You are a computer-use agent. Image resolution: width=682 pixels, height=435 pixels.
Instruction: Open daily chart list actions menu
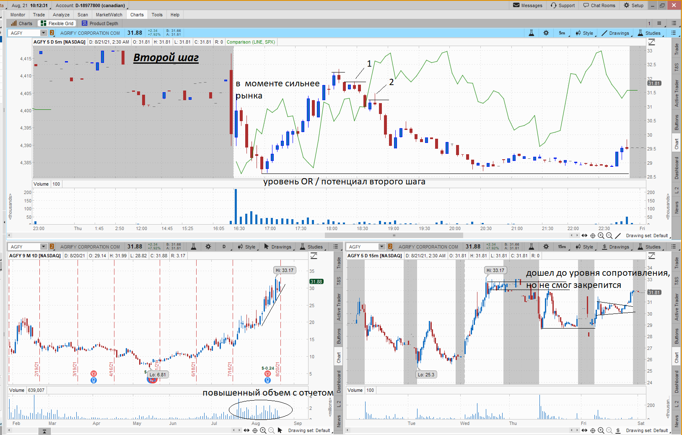pyautogui.click(x=335, y=247)
